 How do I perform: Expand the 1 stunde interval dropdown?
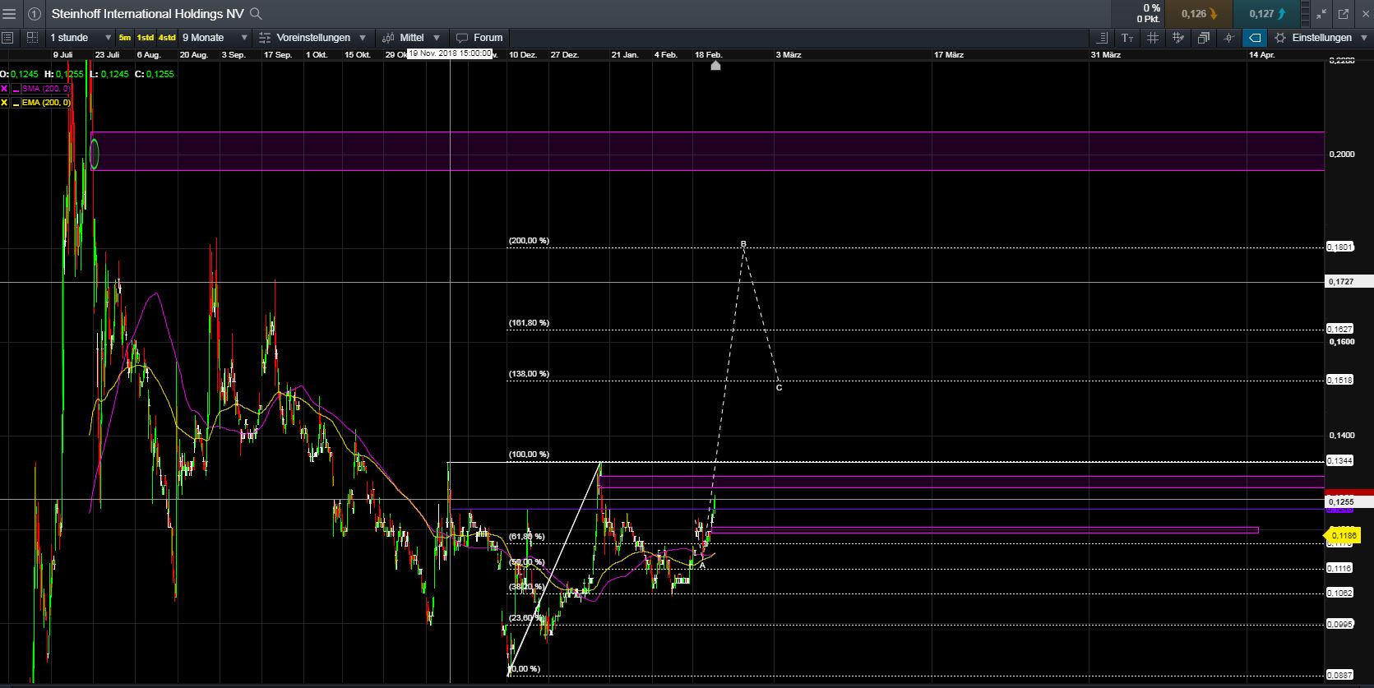pyautogui.click(x=81, y=38)
